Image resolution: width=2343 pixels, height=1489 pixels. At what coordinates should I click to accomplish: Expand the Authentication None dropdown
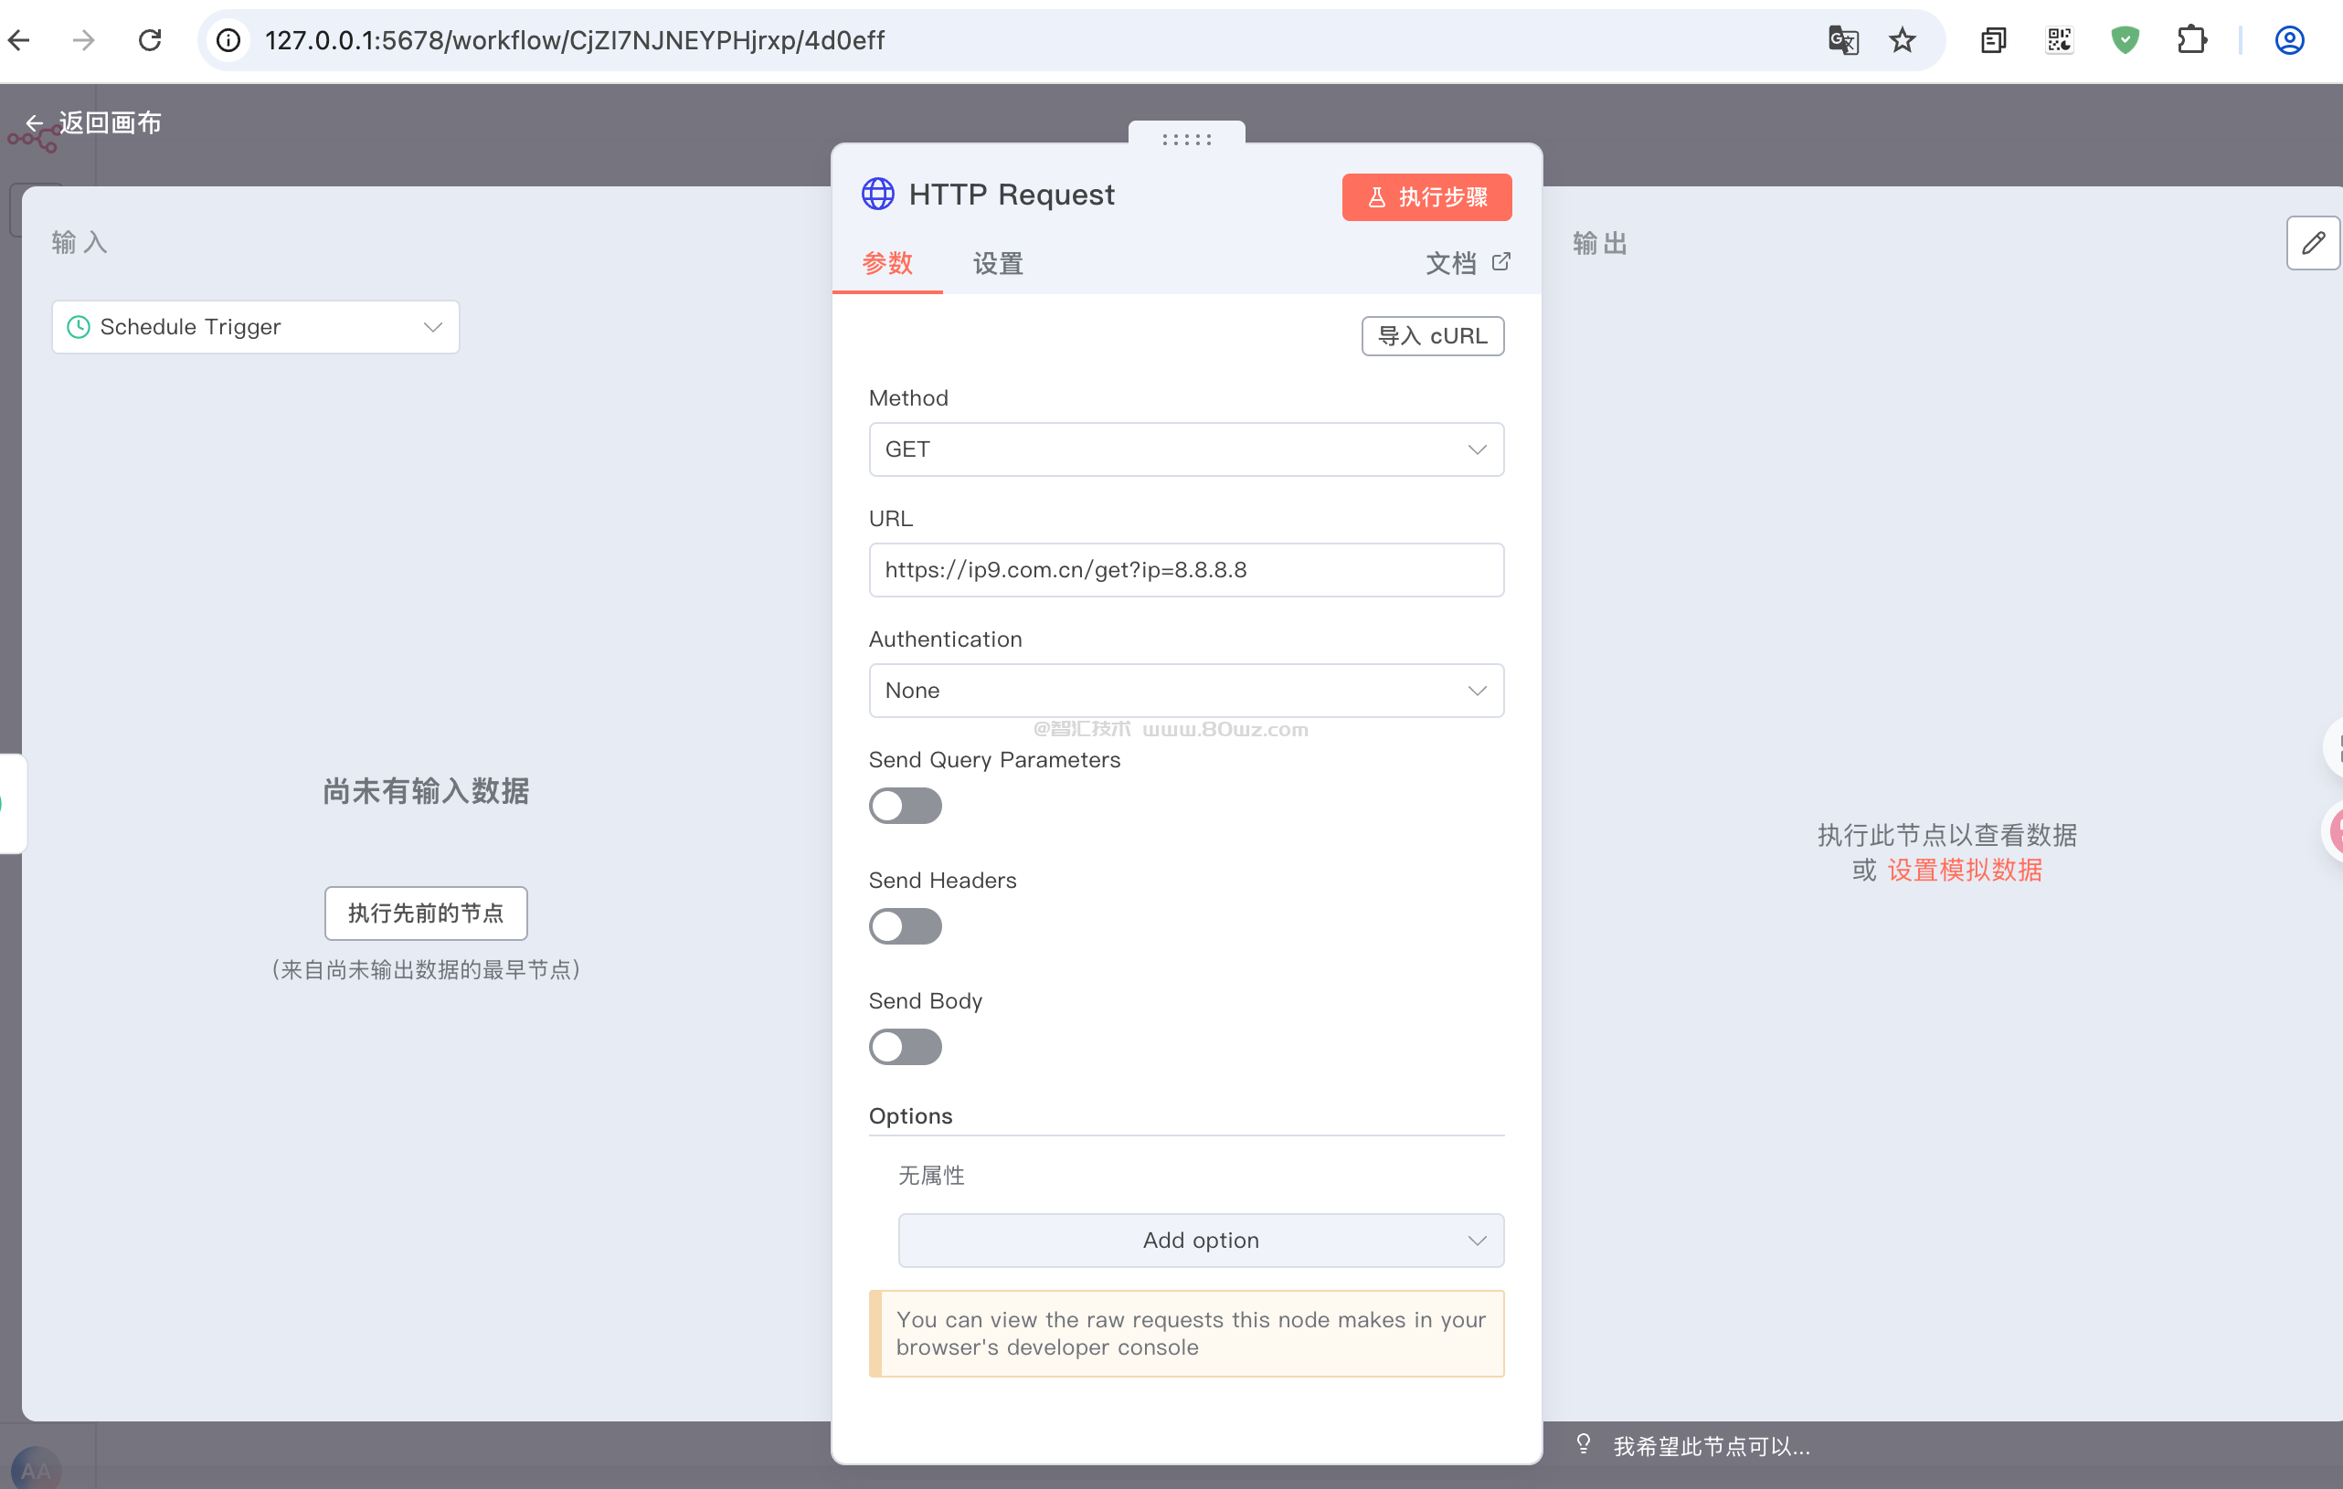1185,691
